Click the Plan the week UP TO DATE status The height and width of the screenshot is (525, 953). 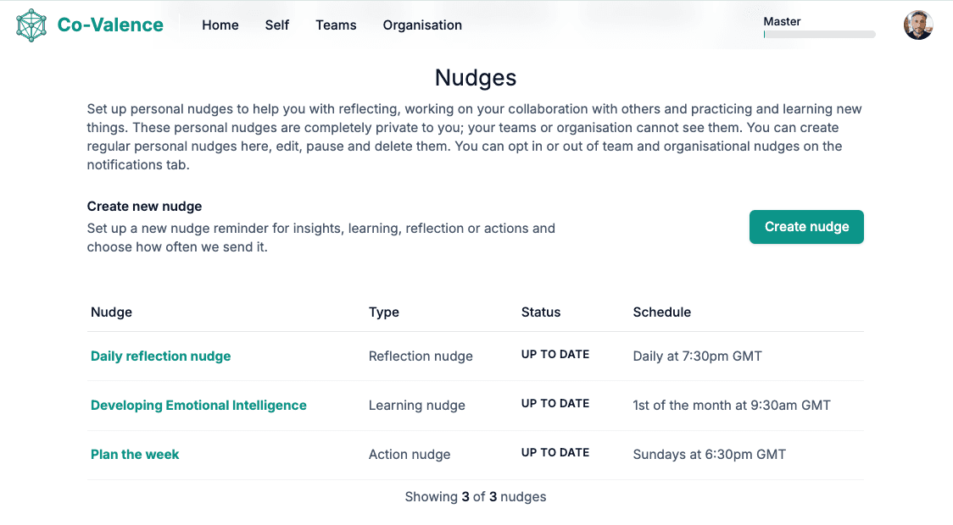pos(555,453)
